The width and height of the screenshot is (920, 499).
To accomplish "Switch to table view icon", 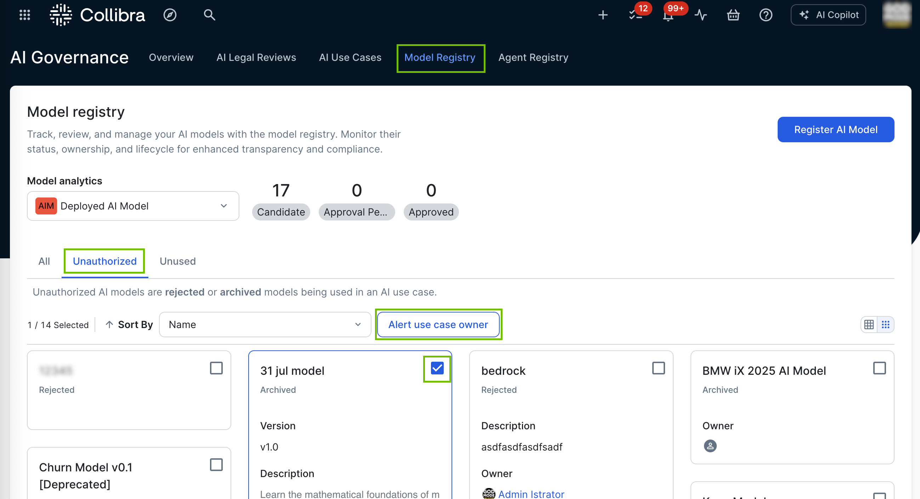I will pyautogui.click(x=869, y=325).
